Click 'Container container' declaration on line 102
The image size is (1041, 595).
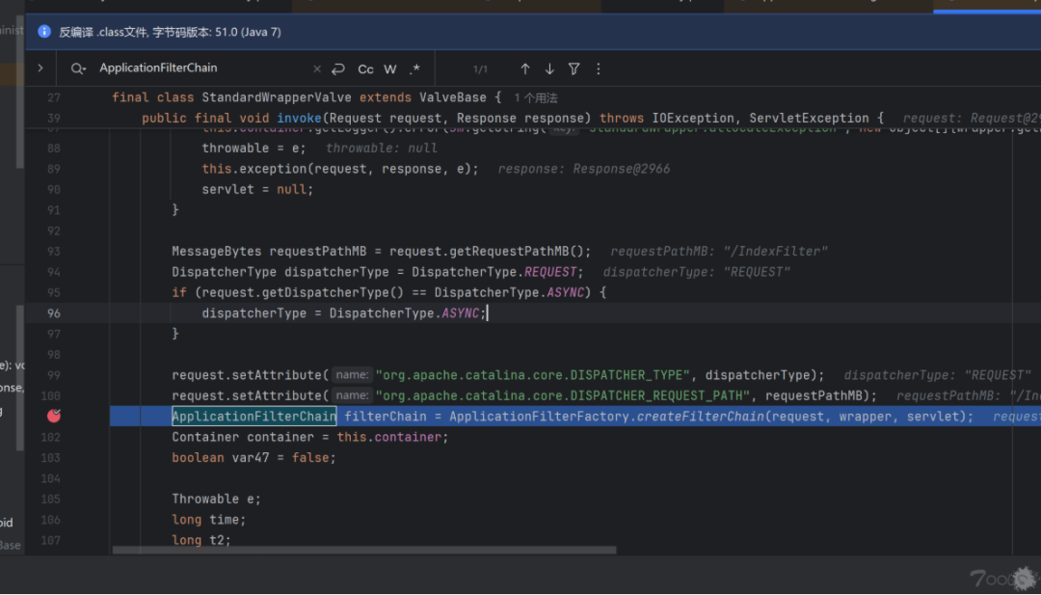243,437
